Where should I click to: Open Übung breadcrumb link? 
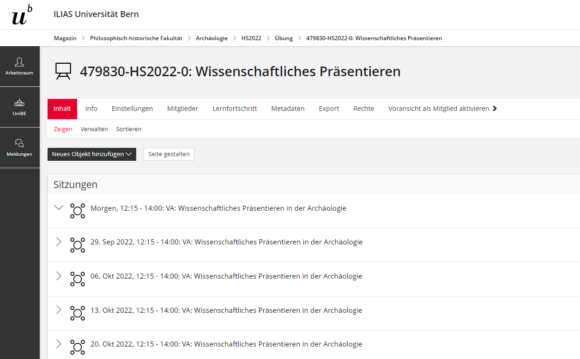pyautogui.click(x=284, y=38)
